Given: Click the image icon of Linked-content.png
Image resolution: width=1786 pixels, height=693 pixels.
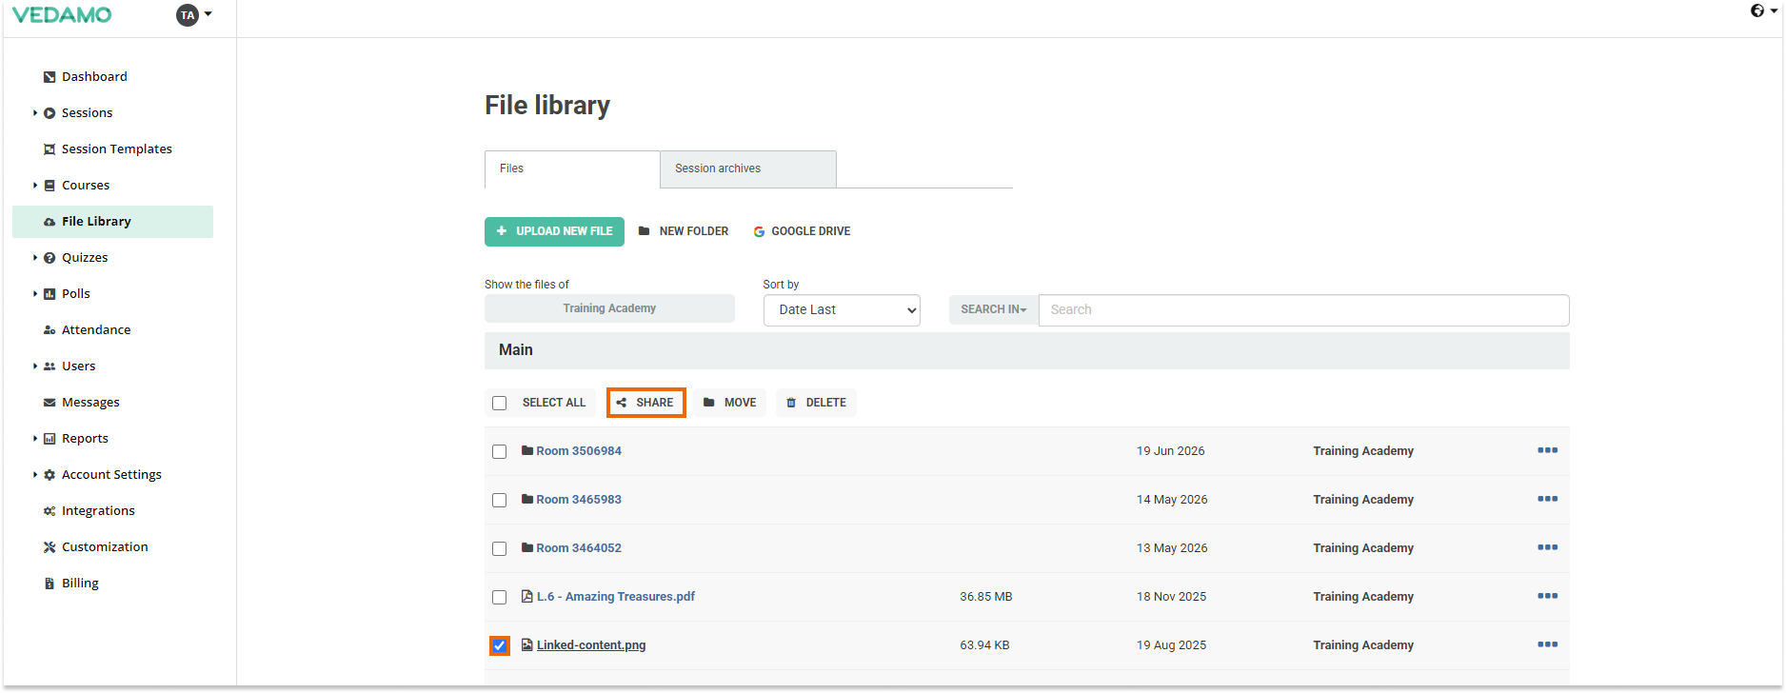Looking at the screenshot, I should pyautogui.click(x=527, y=644).
